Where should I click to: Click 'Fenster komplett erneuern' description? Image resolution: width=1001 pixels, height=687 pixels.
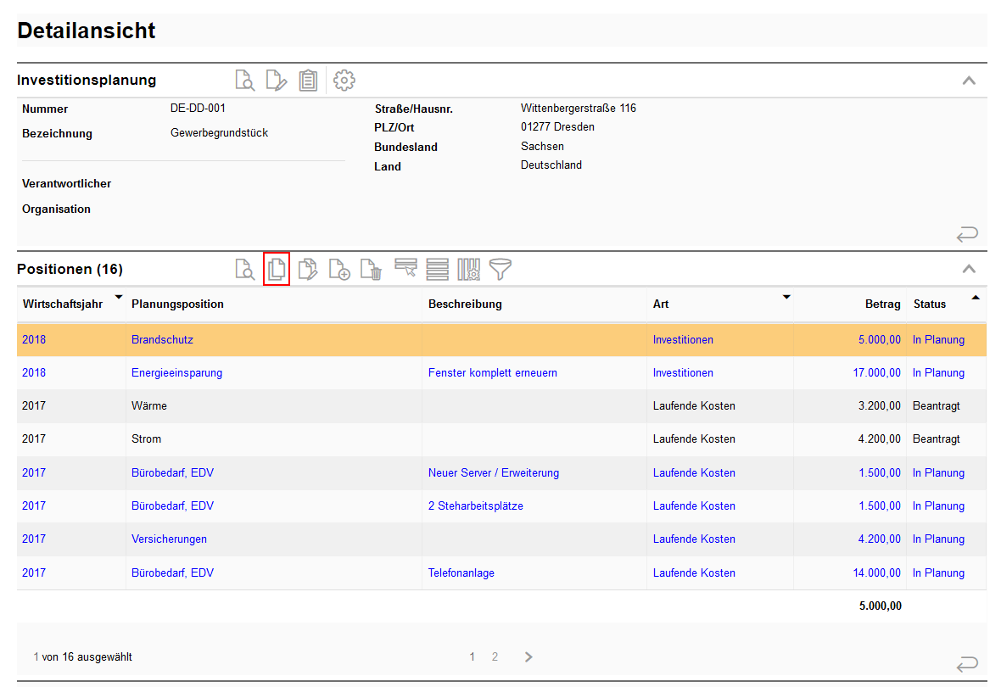[x=492, y=373]
